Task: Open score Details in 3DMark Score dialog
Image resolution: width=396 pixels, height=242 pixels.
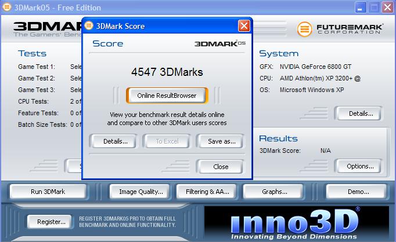Action: pyautogui.click(x=115, y=141)
